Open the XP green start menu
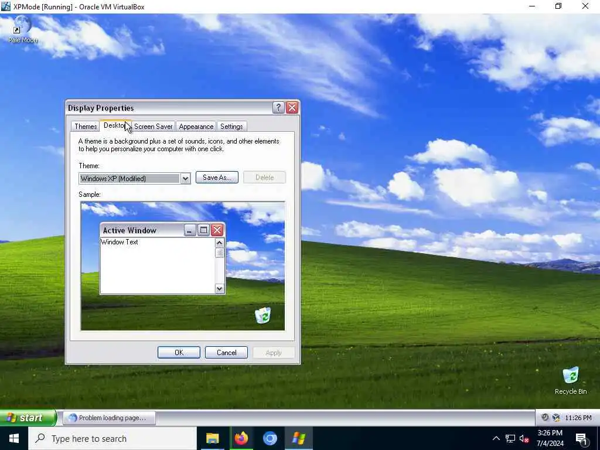Screen dimensions: 600x450 pos(28,417)
